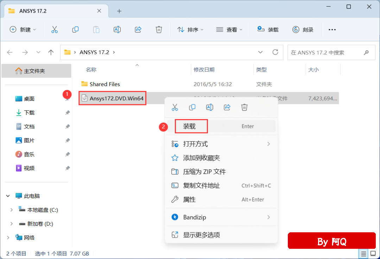380x259 pixels.
Task: Open a new tab with the plus button
Action: tap(119, 11)
